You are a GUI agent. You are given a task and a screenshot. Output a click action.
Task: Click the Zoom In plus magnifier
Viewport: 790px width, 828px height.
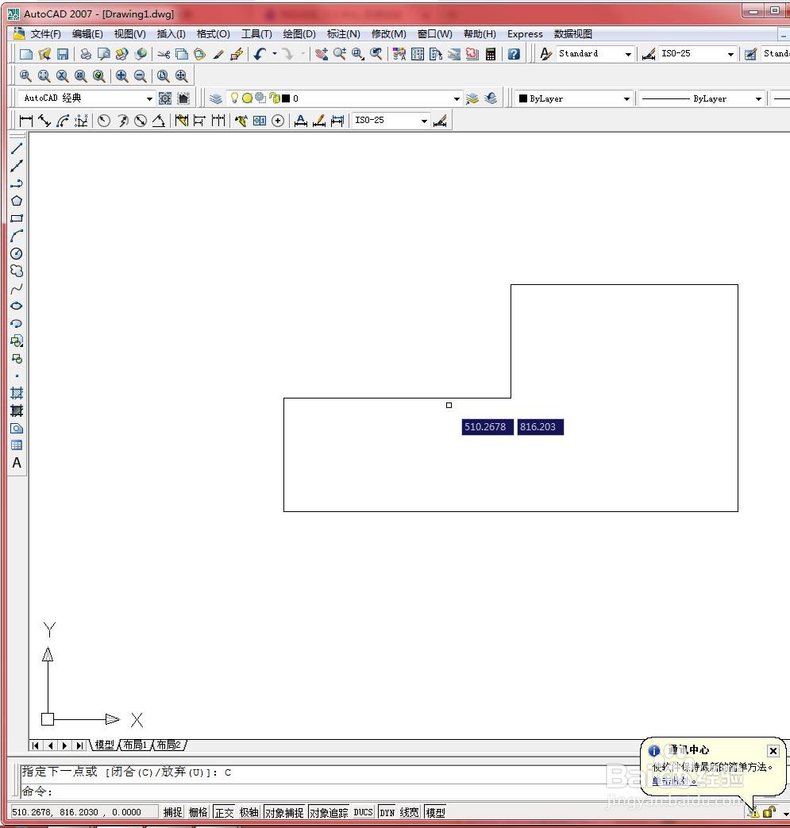tap(121, 76)
